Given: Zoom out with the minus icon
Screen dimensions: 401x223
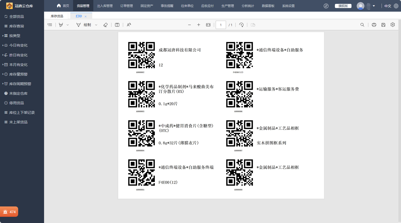Looking at the screenshot, I should pos(189,25).
